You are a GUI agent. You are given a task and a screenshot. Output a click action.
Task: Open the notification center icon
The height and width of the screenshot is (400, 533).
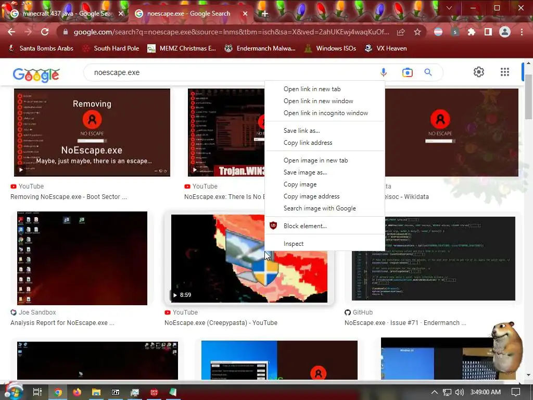[x=516, y=392]
